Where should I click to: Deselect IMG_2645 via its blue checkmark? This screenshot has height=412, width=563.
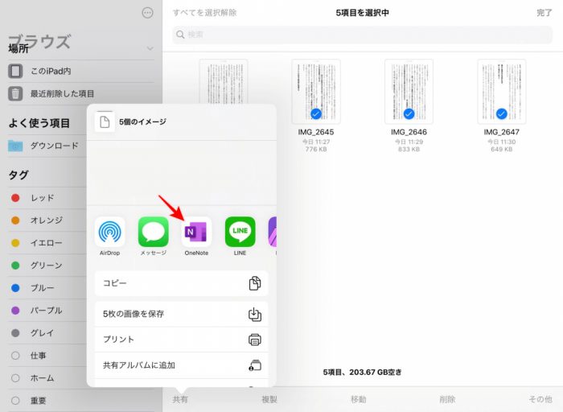pos(316,114)
